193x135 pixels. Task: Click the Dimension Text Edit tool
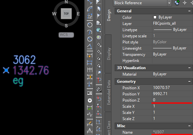point(90,131)
